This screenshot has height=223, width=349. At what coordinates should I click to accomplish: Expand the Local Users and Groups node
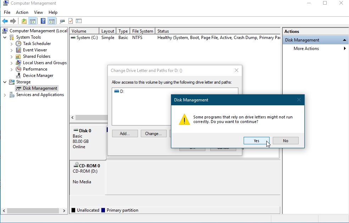(12, 63)
